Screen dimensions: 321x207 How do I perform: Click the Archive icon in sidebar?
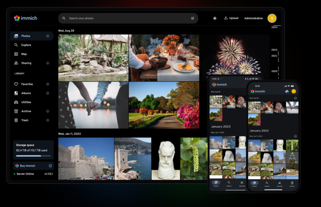point(16,111)
